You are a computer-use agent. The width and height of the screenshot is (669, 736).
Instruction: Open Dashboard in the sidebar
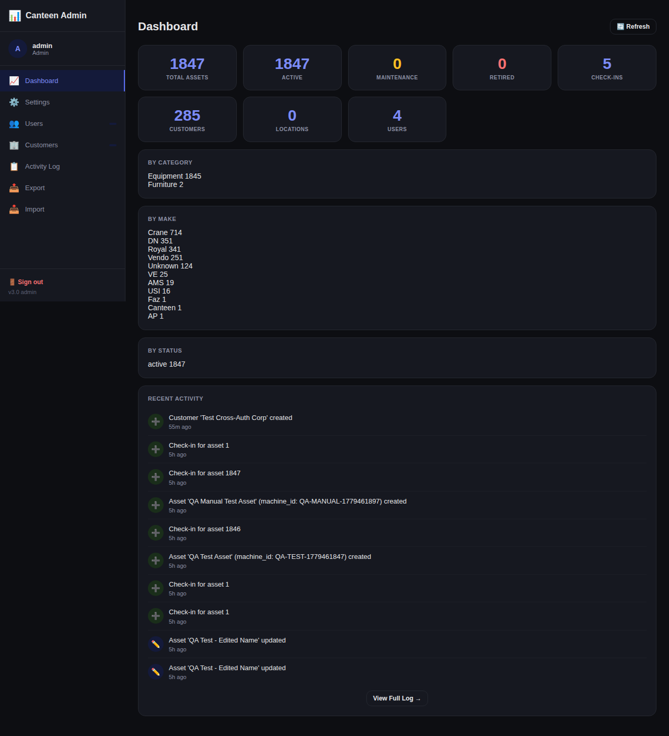point(62,81)
